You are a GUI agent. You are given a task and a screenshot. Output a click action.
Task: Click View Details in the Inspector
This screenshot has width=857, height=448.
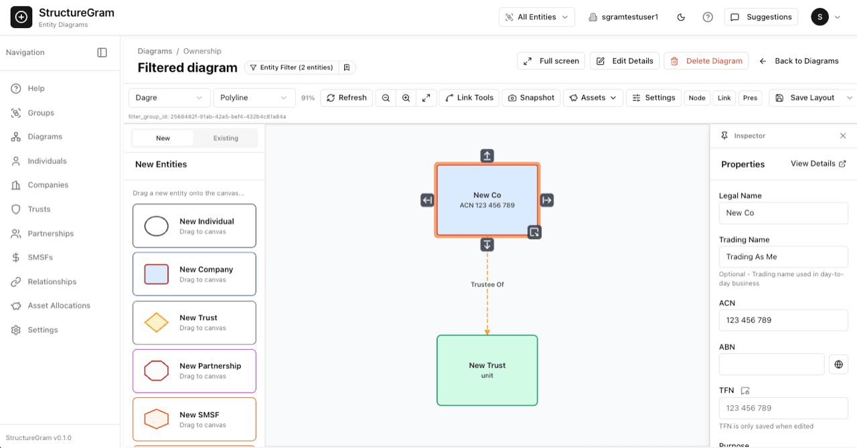[x=813, y=163]
